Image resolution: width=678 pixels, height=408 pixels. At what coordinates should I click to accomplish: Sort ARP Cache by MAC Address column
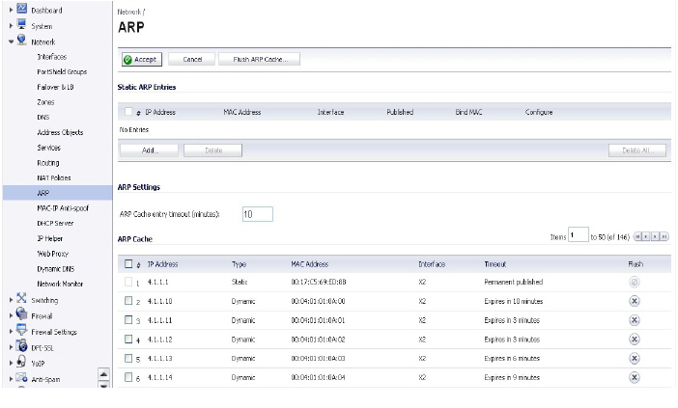(310, 264)
